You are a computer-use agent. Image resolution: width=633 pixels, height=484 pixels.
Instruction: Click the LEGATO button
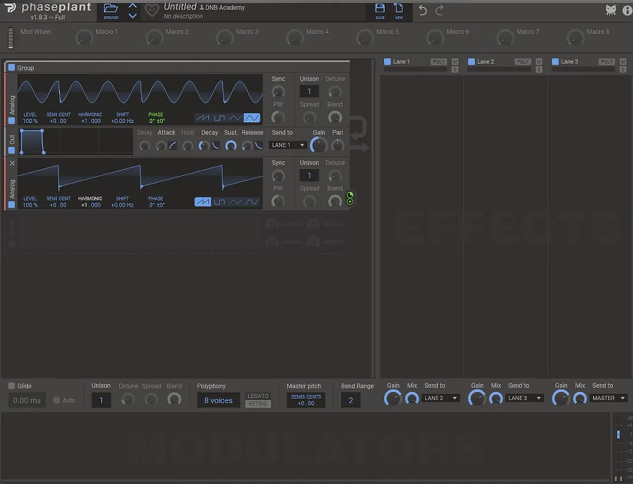click(258, 396)
